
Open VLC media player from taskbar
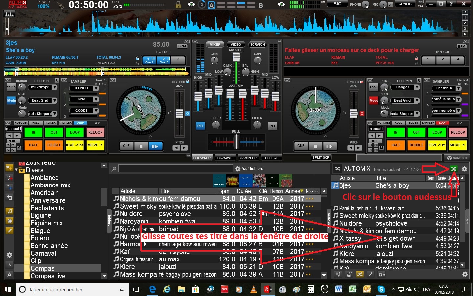pyautogui.click(x=253, y=289)
